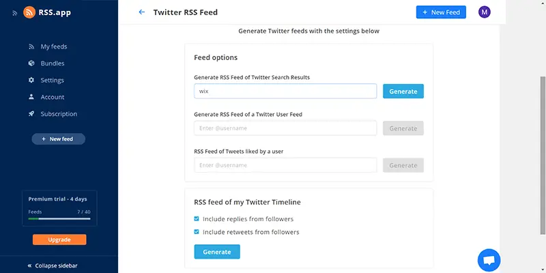Open the chat bubble support widget
546x273 pixels.
(489, 260)
